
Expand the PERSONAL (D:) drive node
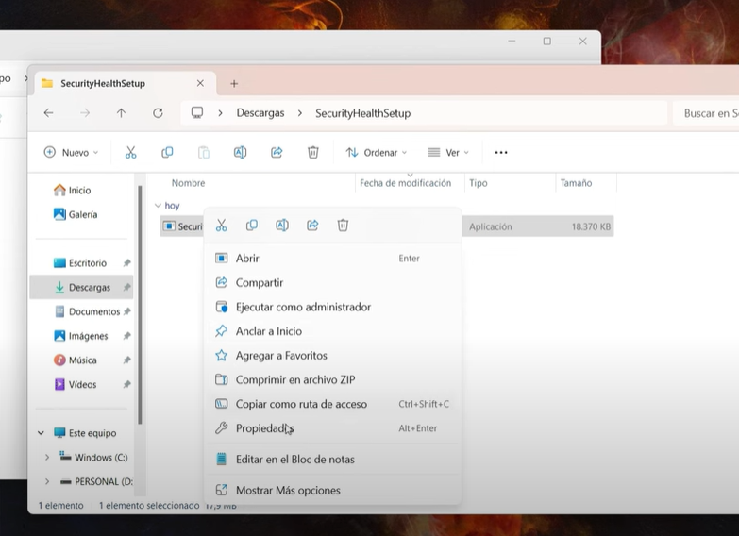pyautogui.click(x=47, y=481)
